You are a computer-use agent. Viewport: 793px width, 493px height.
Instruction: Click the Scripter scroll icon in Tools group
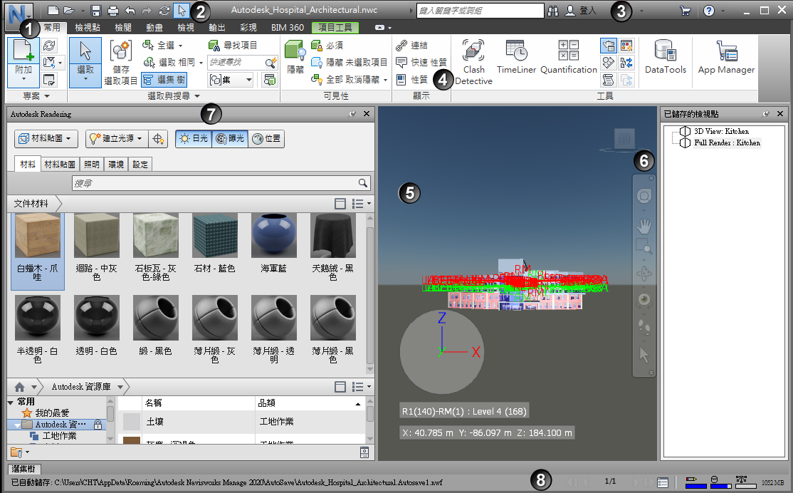609,80
